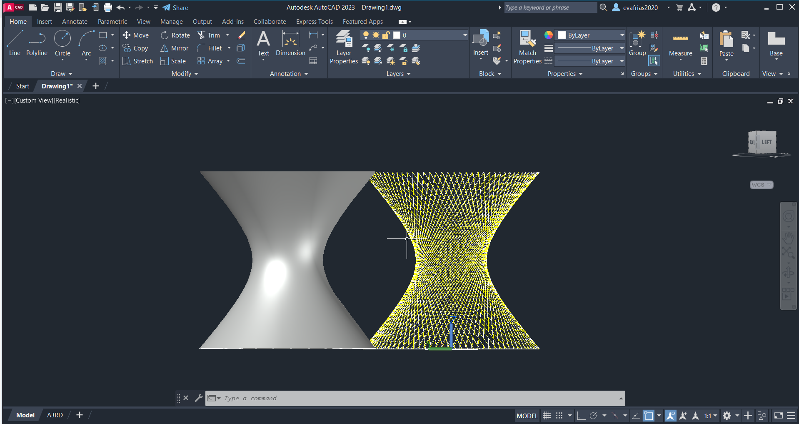Click the Start file tab
Viewport: 799px width, 424px height.
click(22, 86)
